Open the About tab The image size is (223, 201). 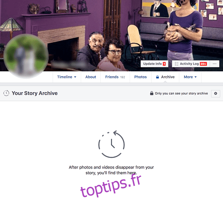pos(91,77)
